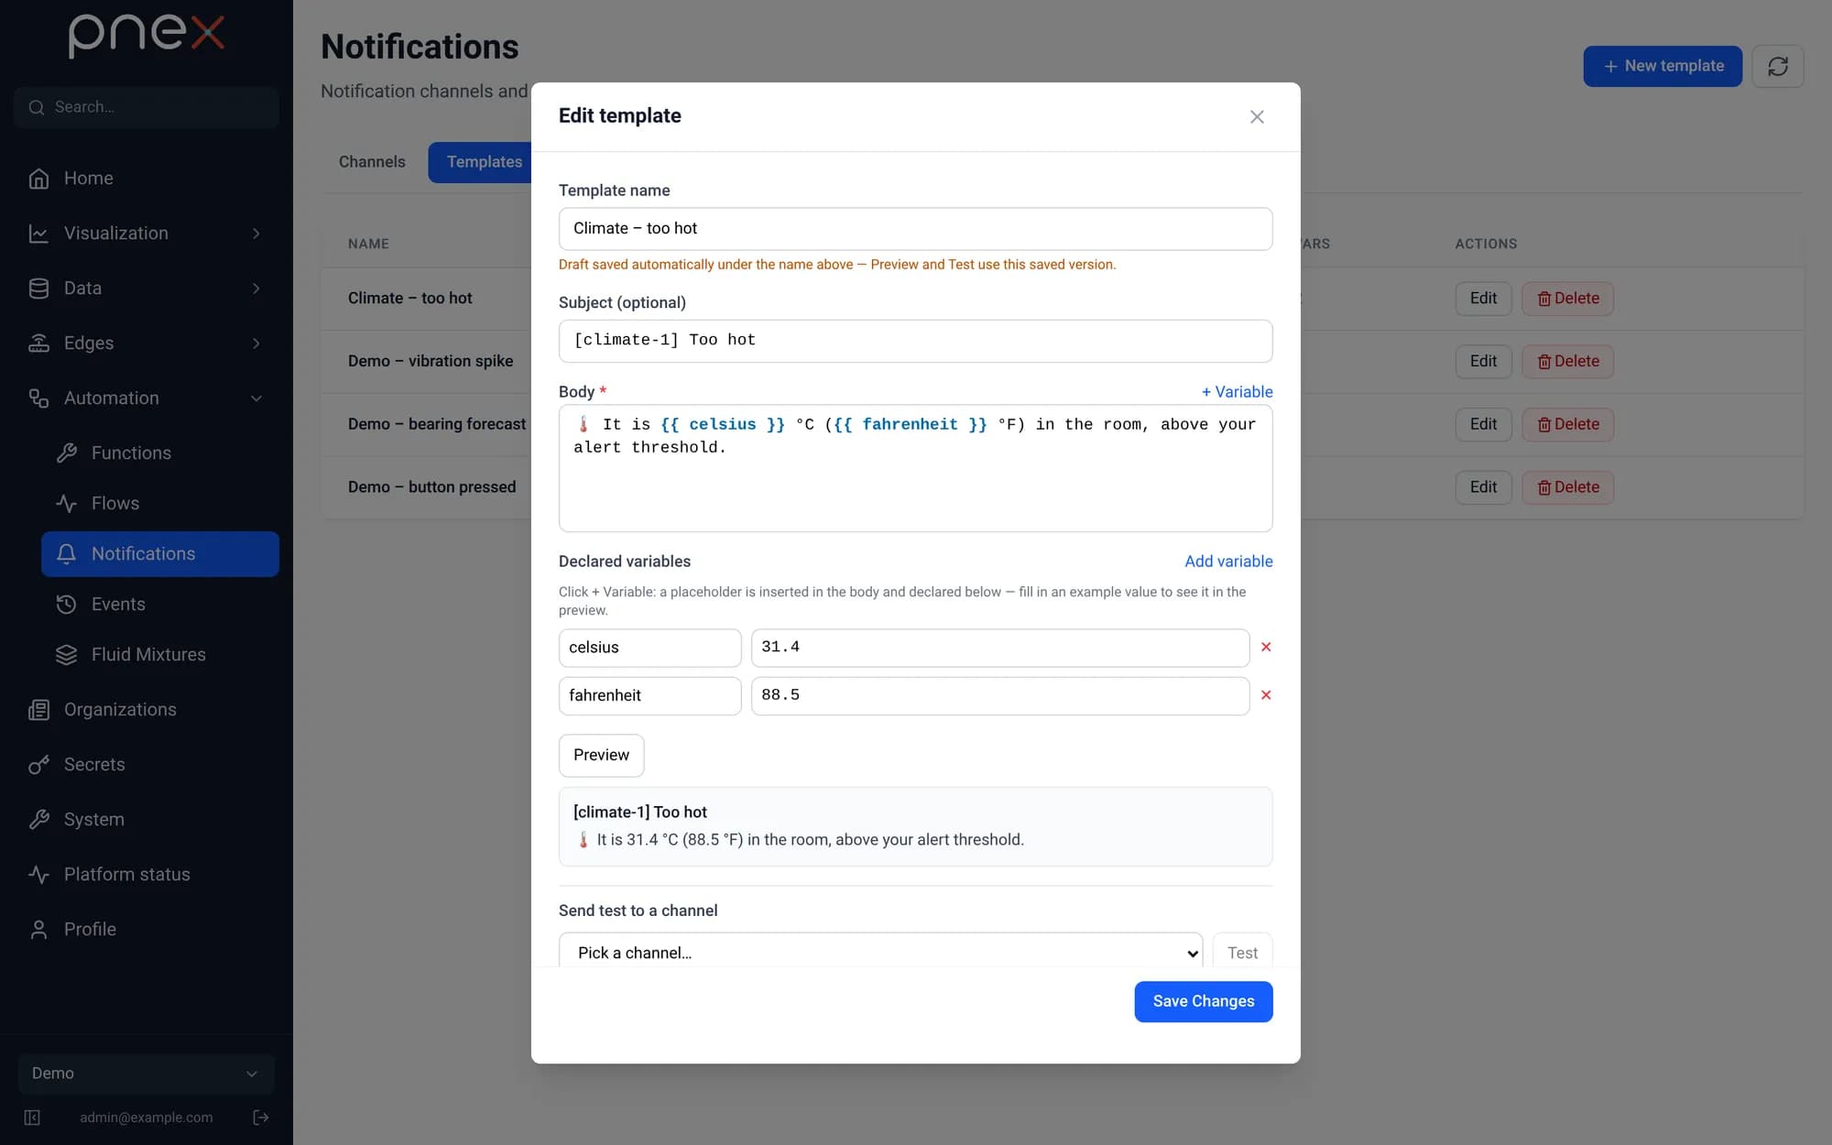Viewport: 1832px width, 1145px height.
Task: Click the + Variable link above Body
Action: click(1237, 392)
